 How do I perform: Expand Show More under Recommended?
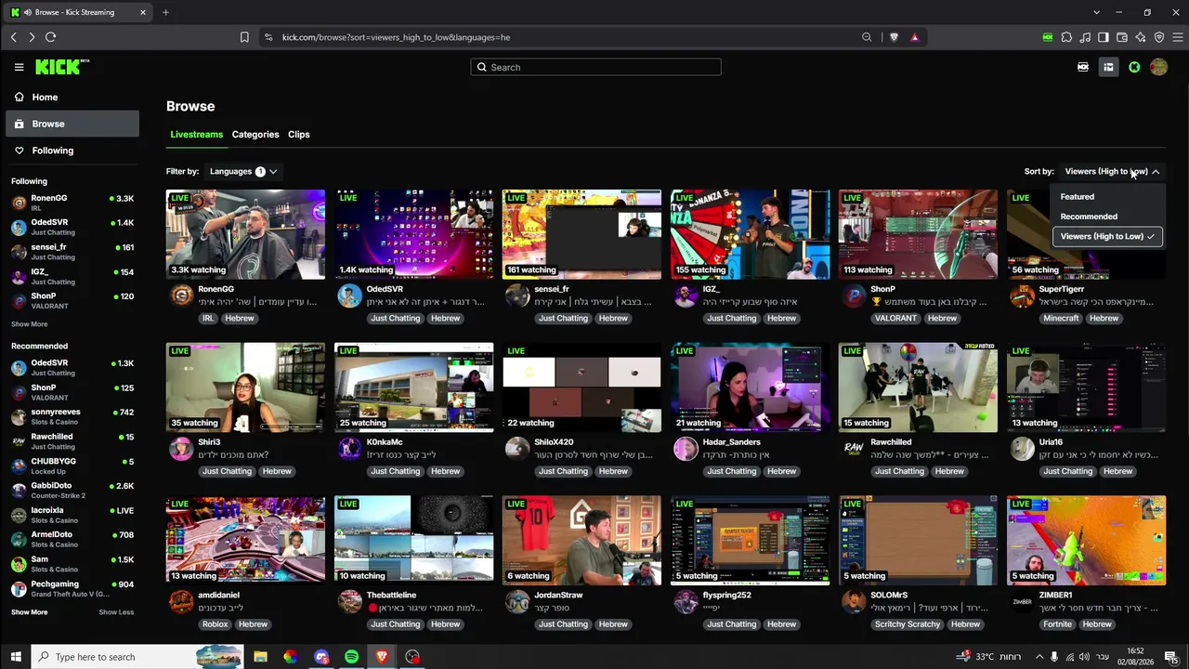point(30,612)
